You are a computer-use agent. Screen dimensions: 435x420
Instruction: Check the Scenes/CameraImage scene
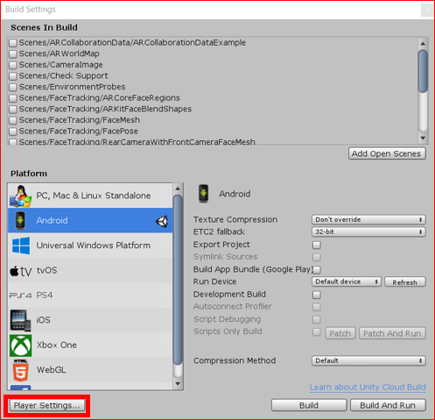click(x=13, y=65)
